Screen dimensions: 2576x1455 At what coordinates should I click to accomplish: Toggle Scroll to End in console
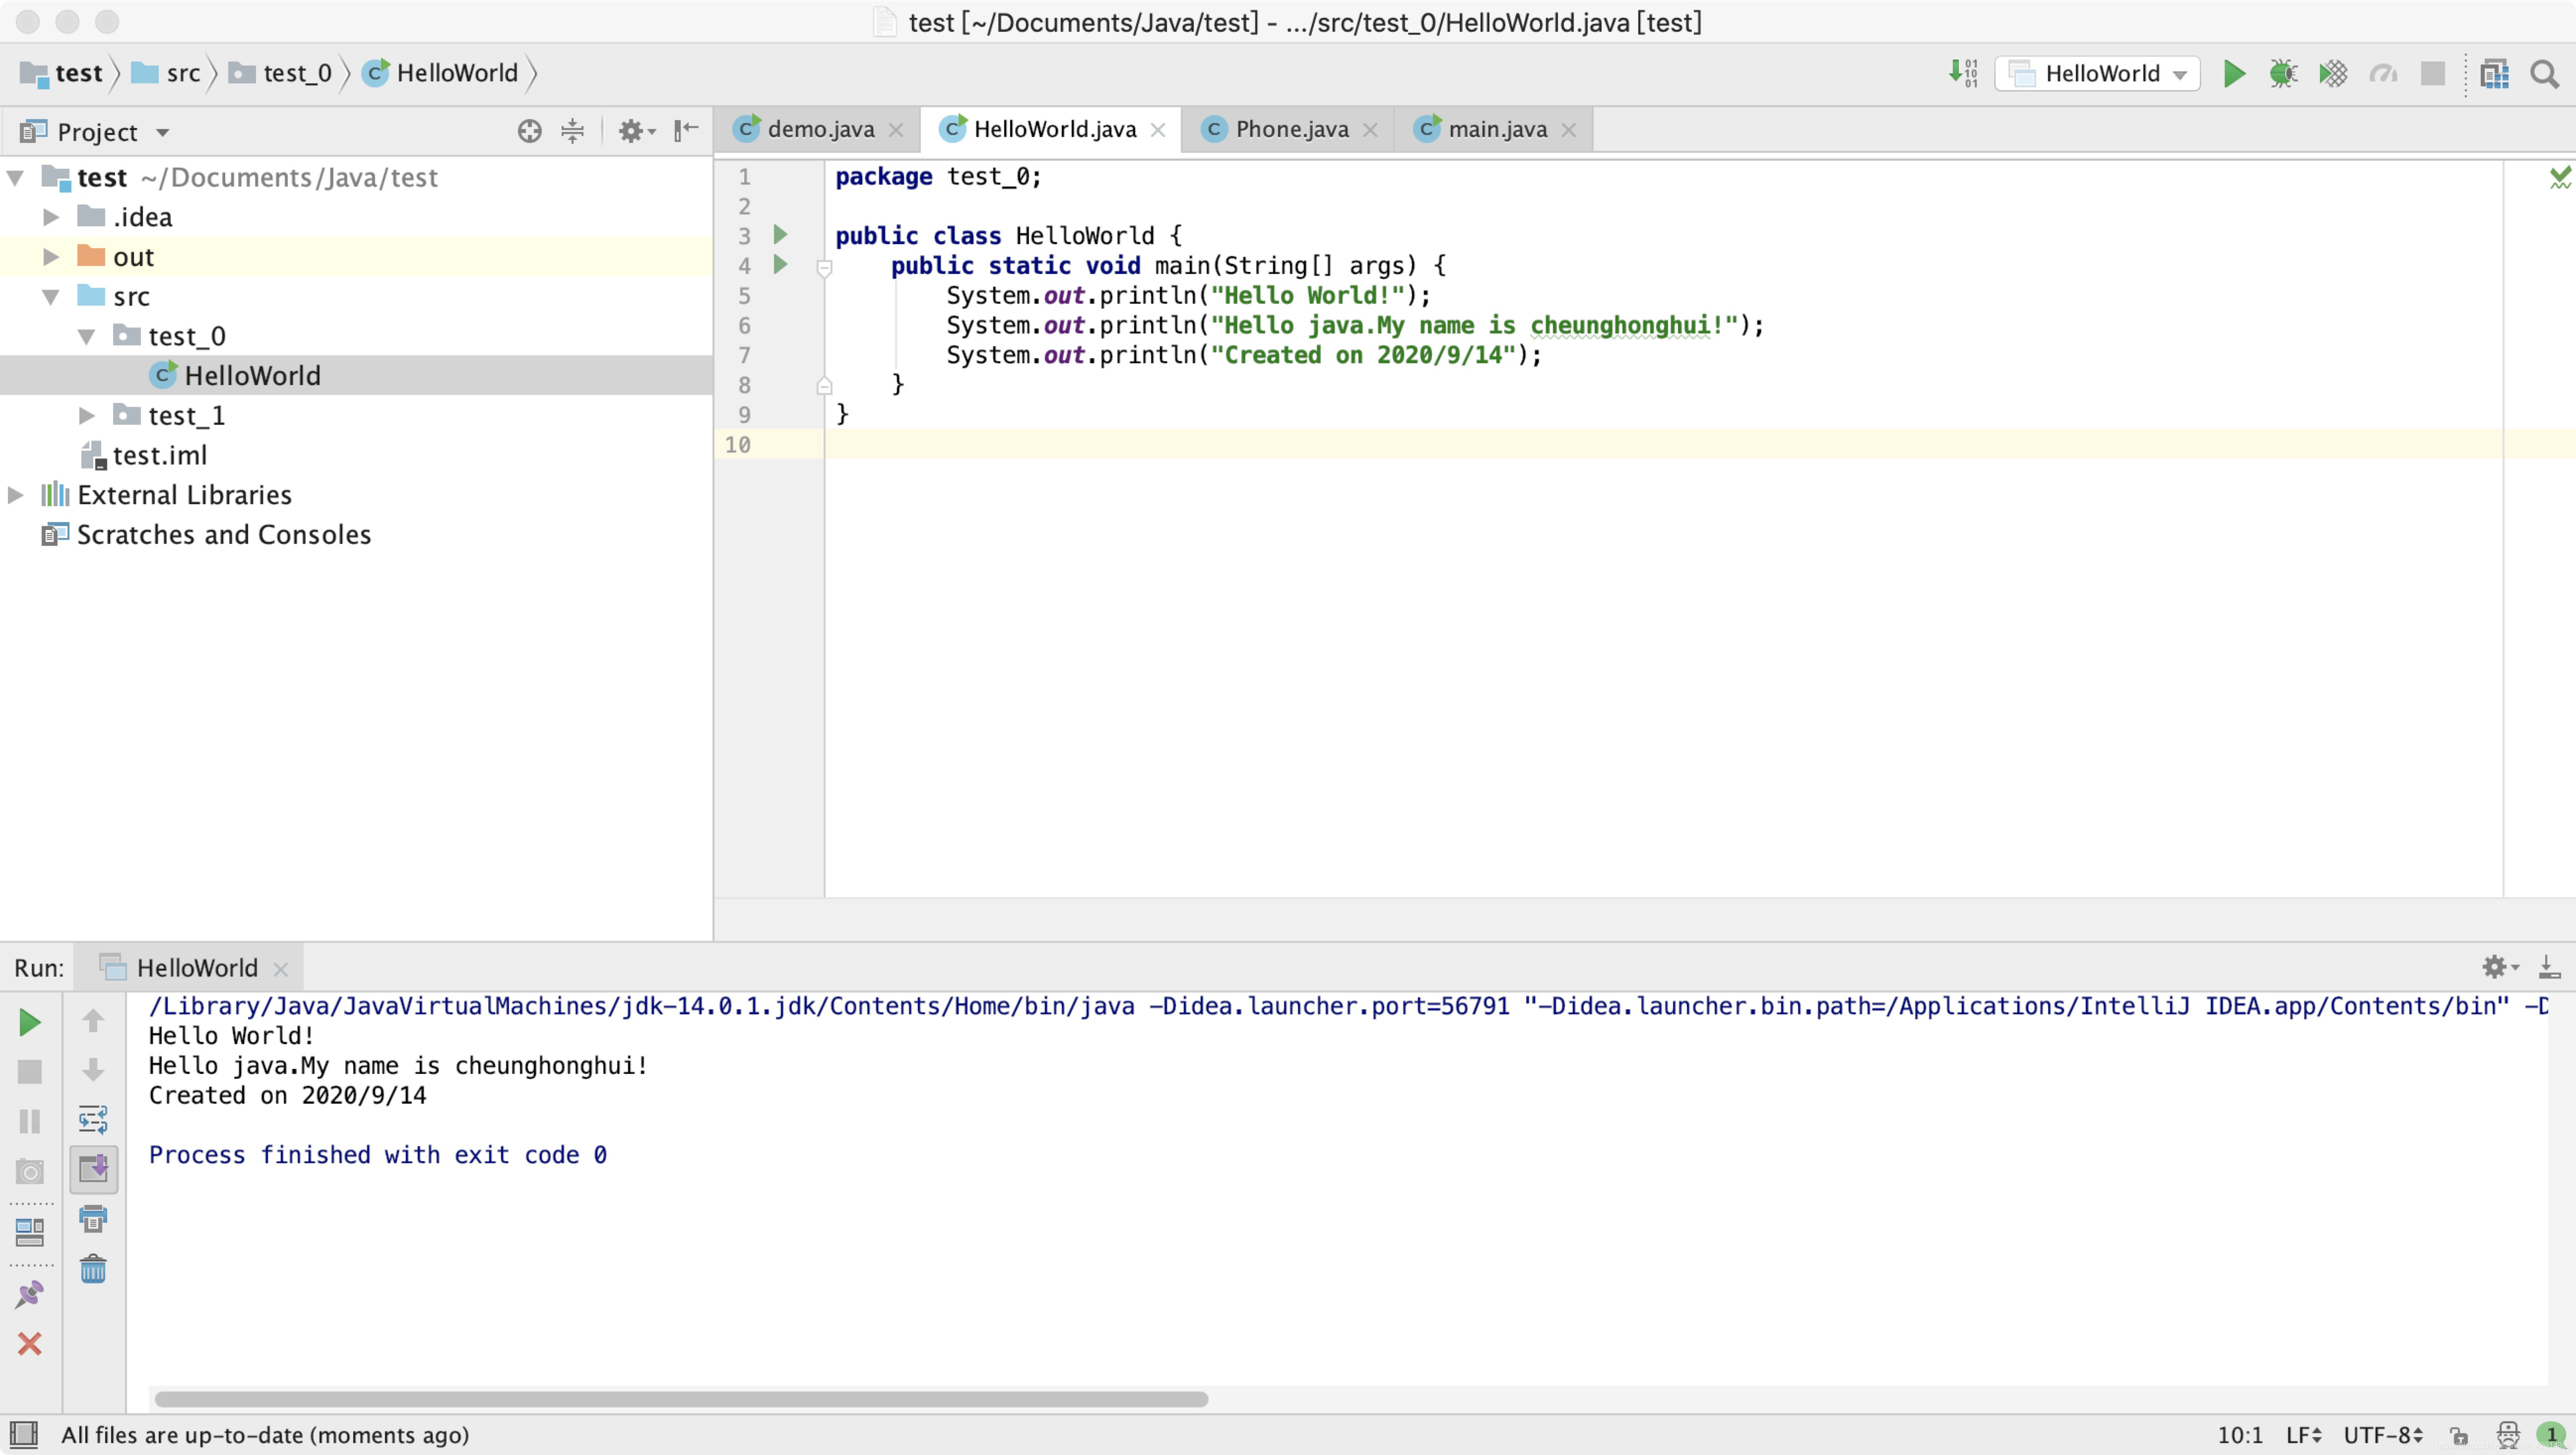coord(93,1169)
